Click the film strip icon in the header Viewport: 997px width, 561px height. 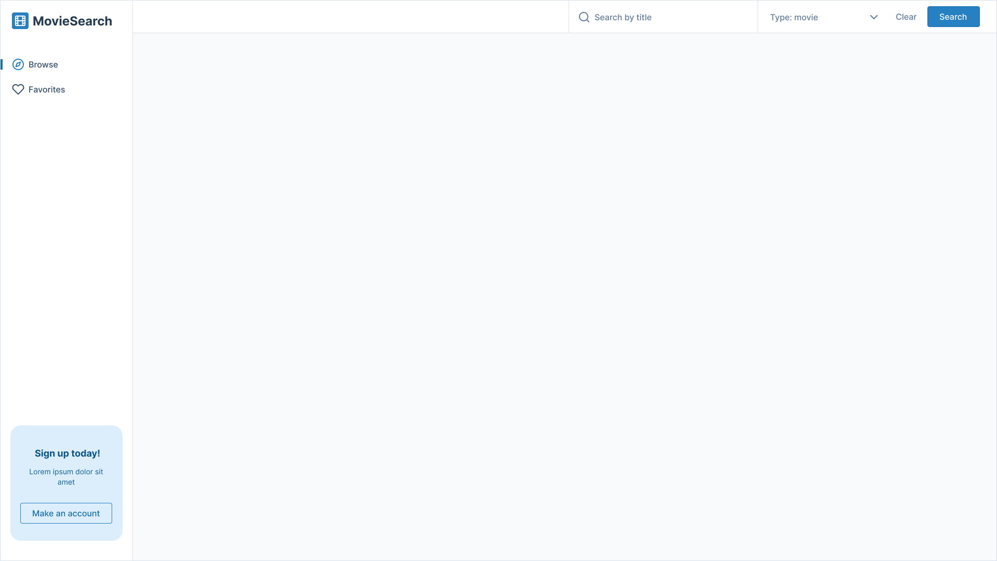click(20, 21)
